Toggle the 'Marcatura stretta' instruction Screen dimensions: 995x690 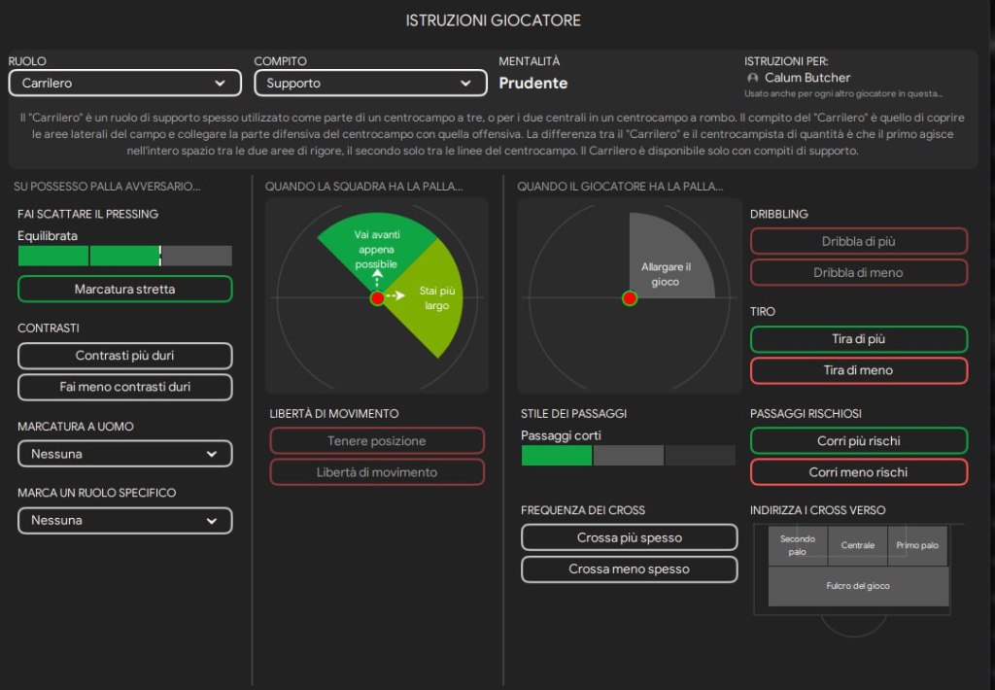coord(124,289)
